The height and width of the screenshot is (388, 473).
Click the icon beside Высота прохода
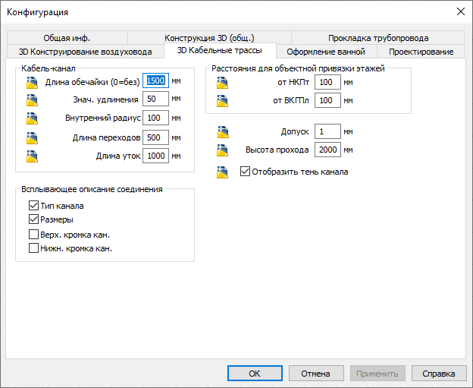[x=222, y=150]
